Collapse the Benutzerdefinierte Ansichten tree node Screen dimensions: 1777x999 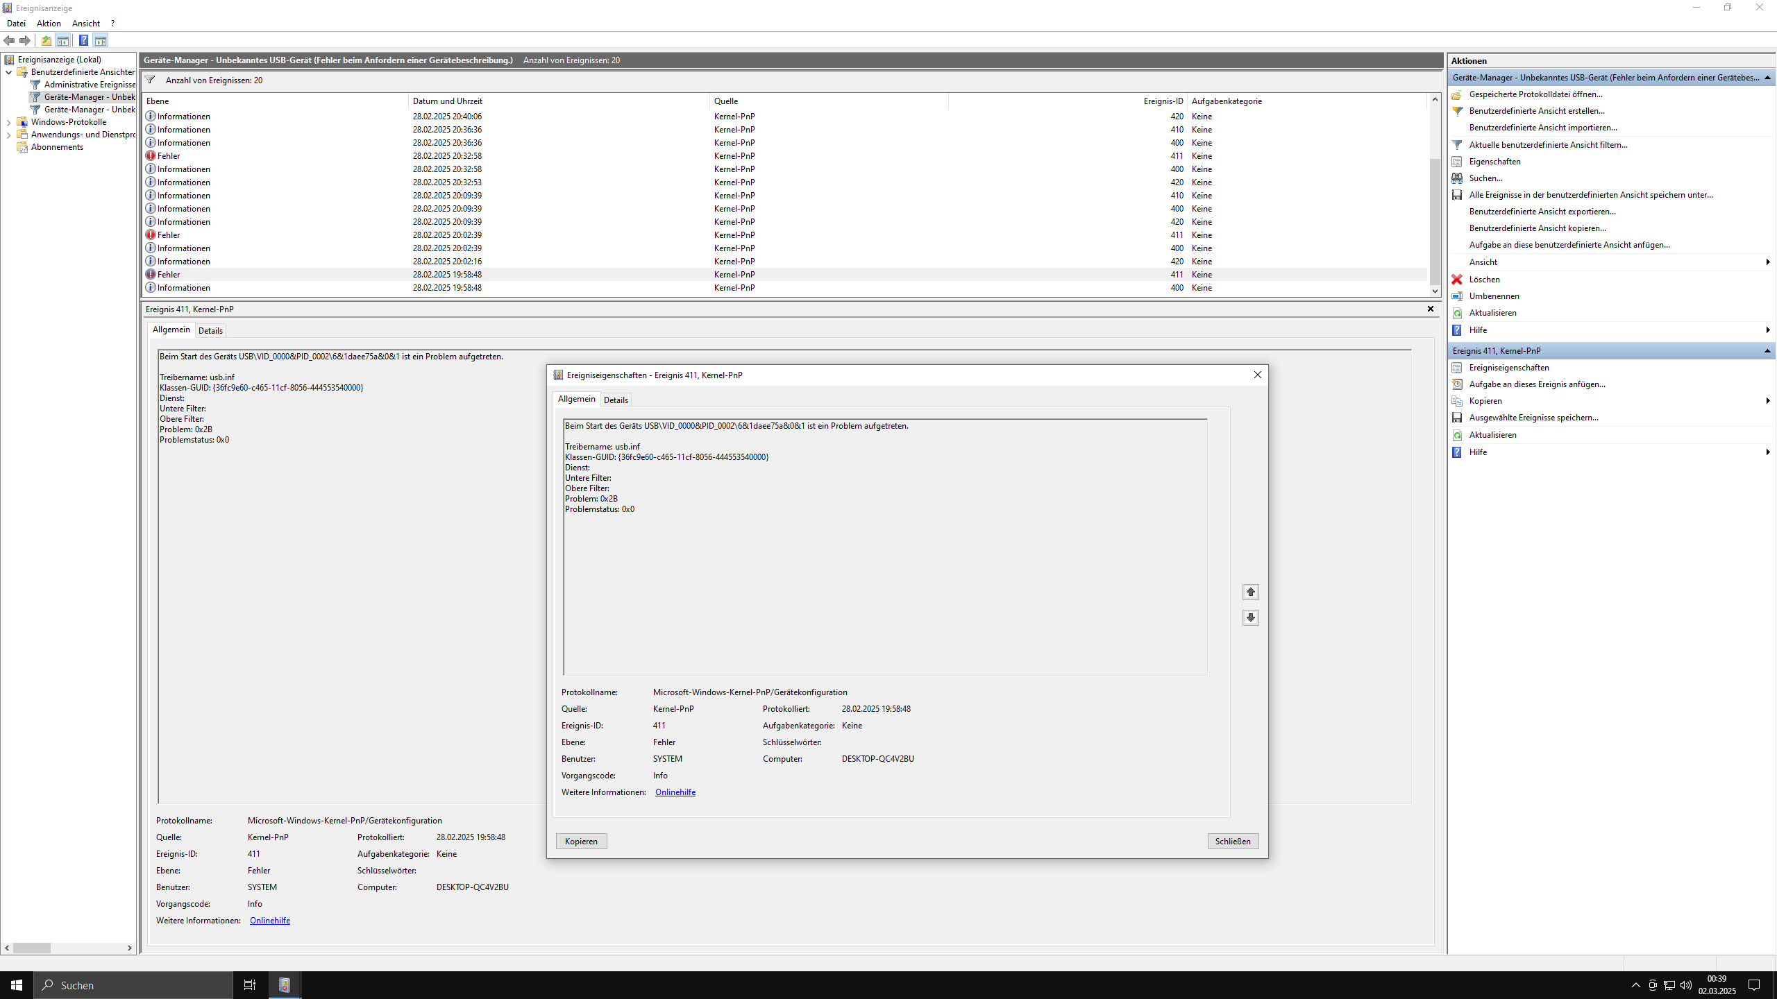point(8,72)
